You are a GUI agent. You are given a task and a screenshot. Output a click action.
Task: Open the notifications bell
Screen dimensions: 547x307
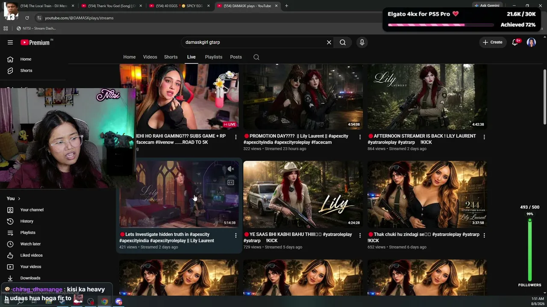point(515,42)
